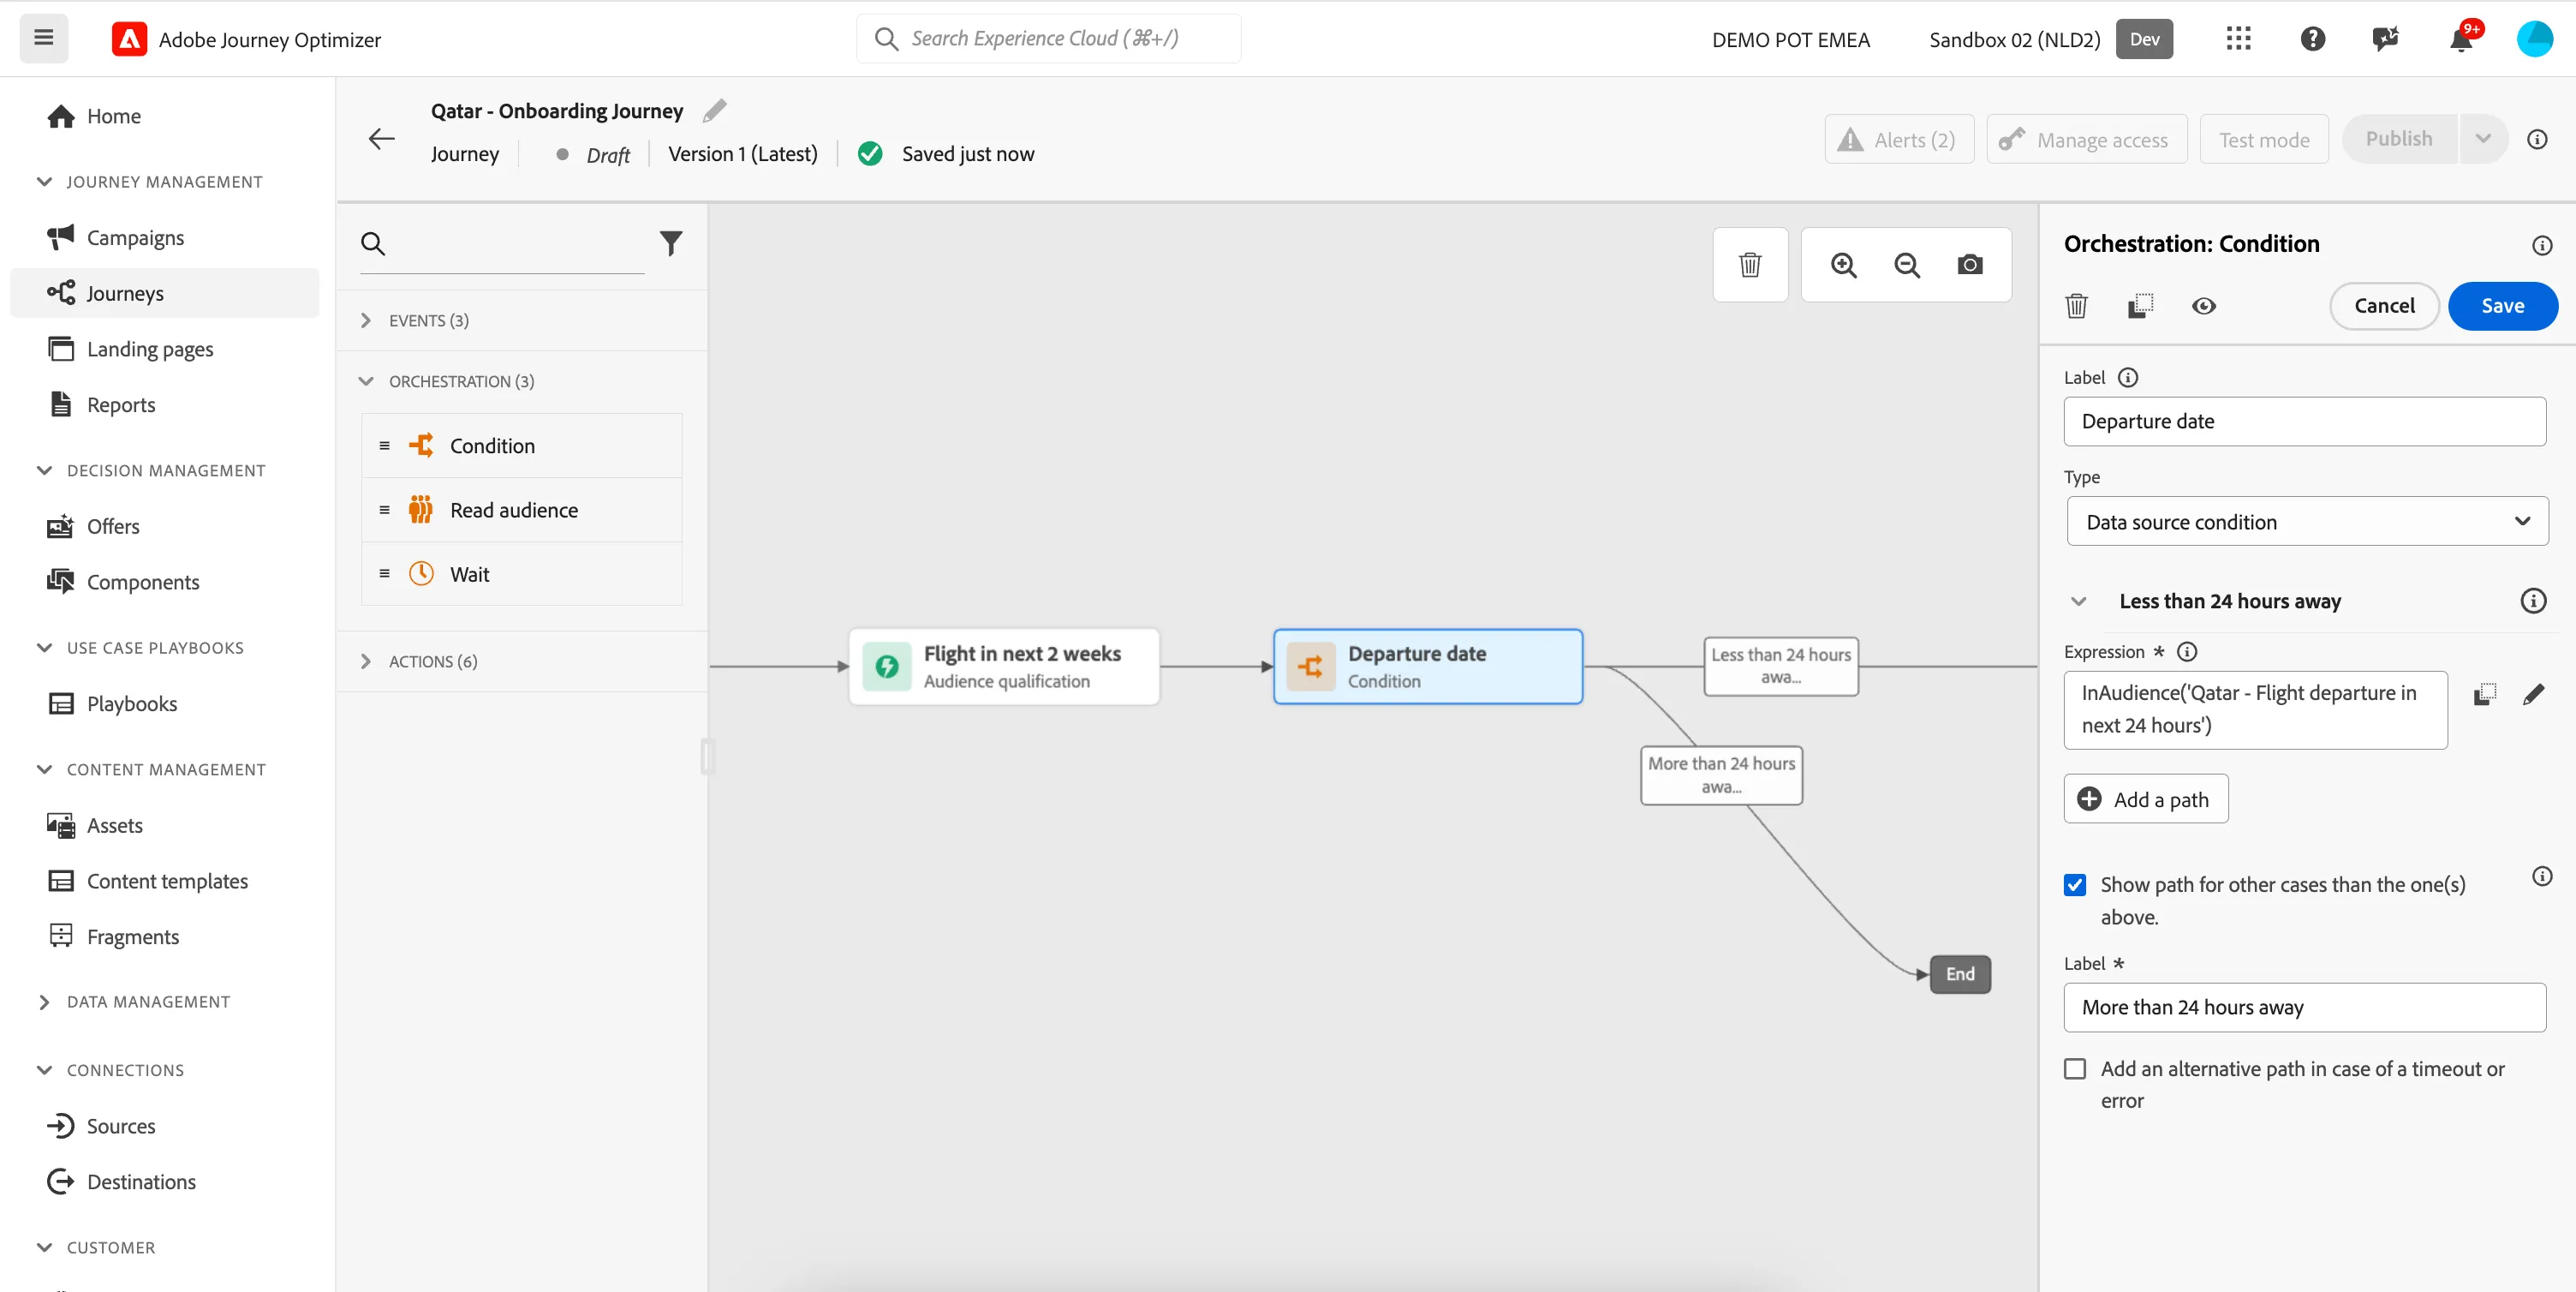This screenshot has width=2576, height=1292.
Task: Open the feedback chat icon
Action: (x=2386, y=39)
